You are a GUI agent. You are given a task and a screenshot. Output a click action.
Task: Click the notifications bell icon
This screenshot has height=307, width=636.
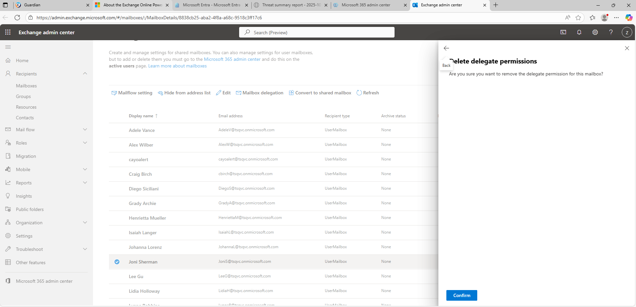pyautogui.click(x=579, y=32)
